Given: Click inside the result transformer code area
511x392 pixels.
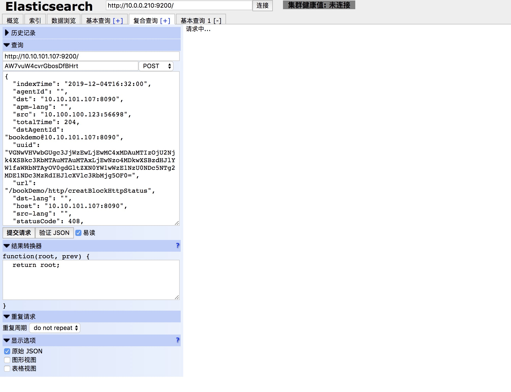Looking at the screenshot, I should pyautogui.click(x=91, y=280).
